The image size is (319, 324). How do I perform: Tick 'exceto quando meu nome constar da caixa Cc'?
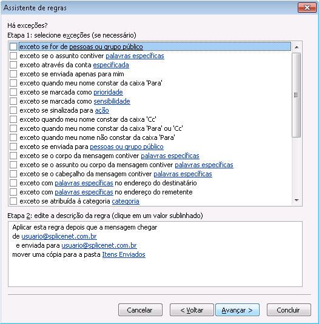(x=13, y=119)
